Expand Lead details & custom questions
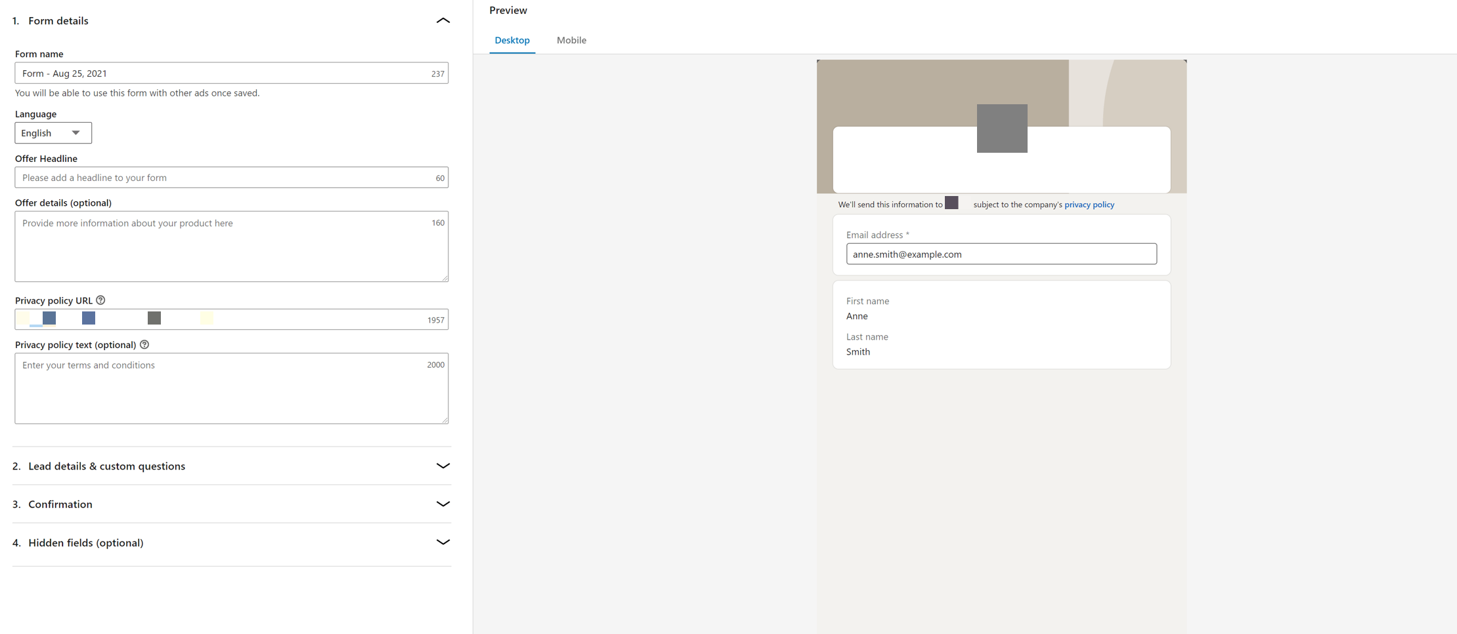1457x634 pixels. coord(443,466)
